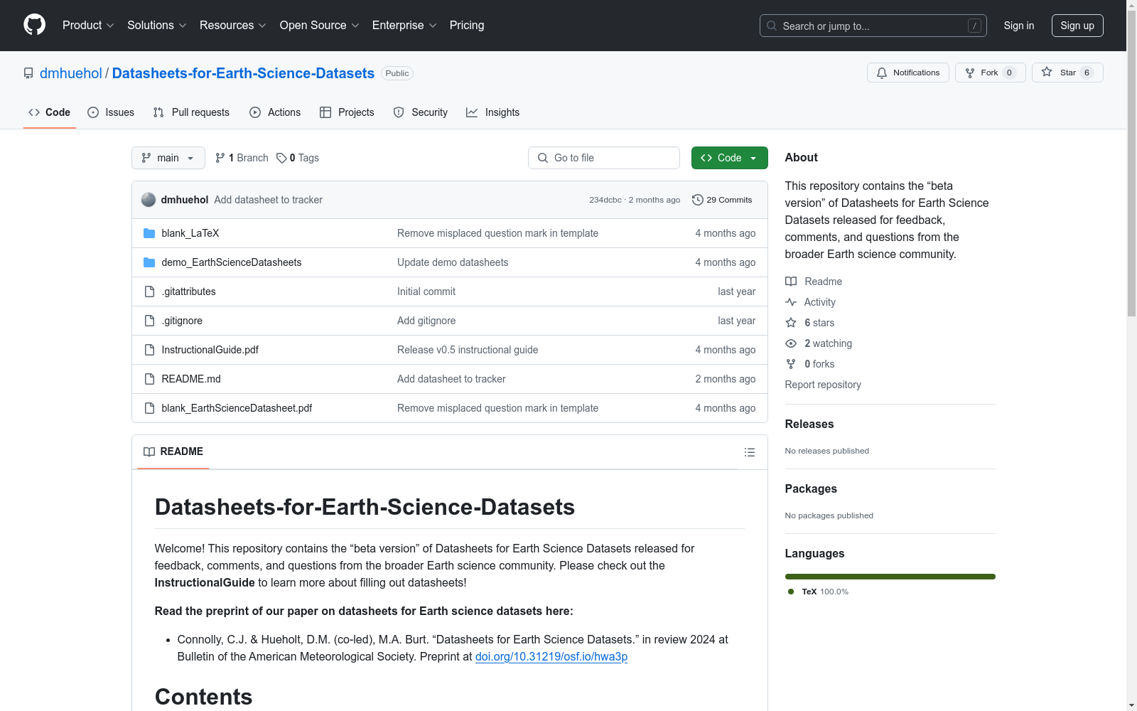
Task: Expand the Resources menu
Action: [233, 25]
